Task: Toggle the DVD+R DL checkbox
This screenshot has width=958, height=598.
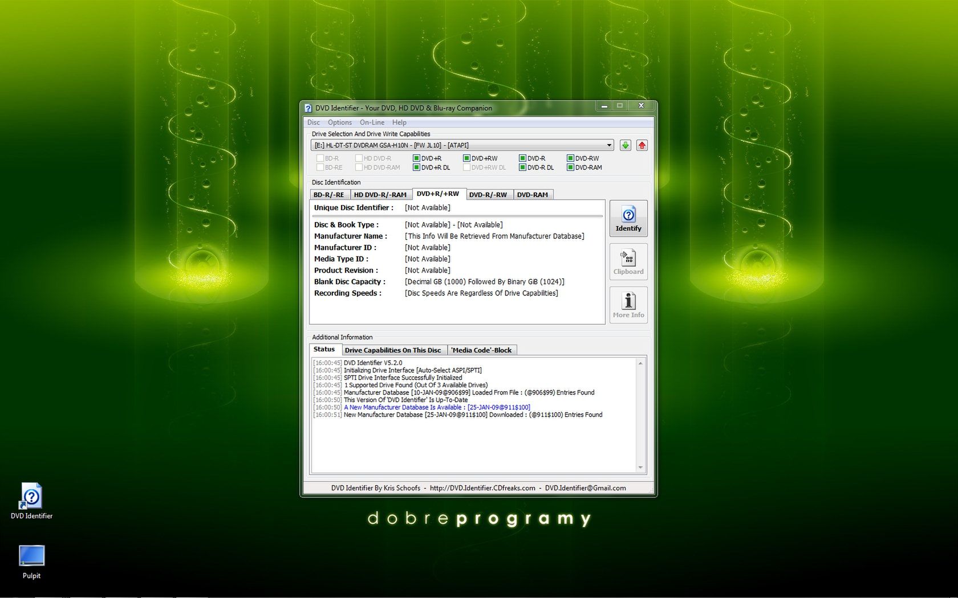Action: point(416,167)
